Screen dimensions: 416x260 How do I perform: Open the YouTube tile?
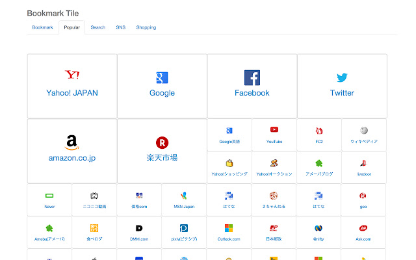tap(274, 135)
